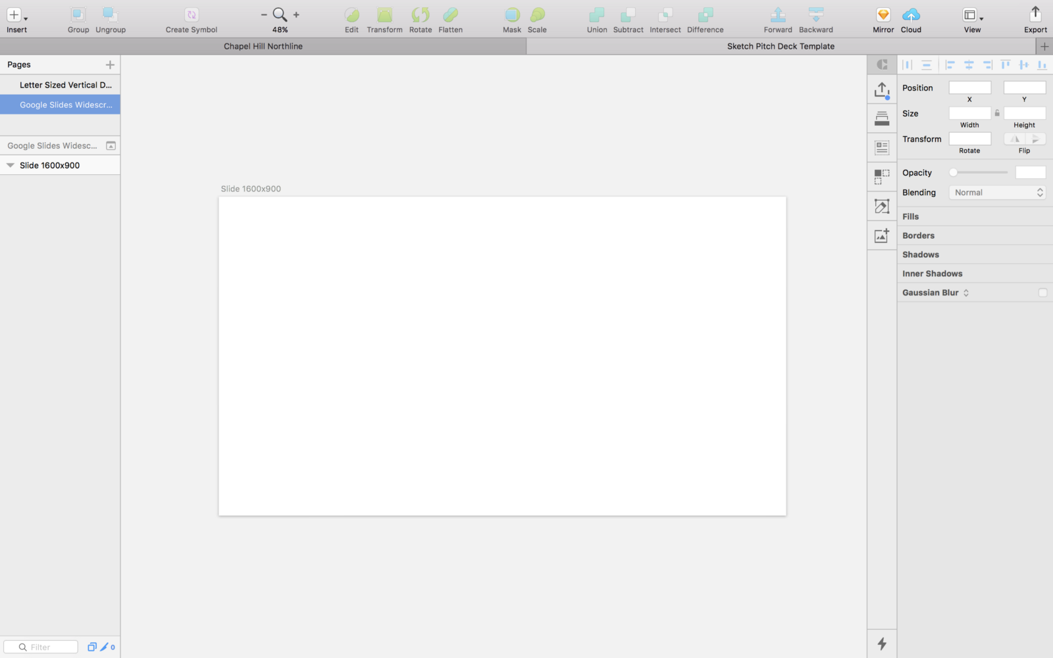Image resolution: width=1053 pixels, height=658 pixels.
Task: Click the Create Symbol icon
Action: click(191, 14)
